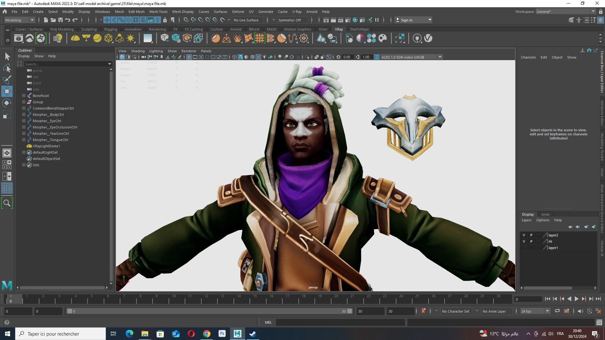Open the Modeling menu set dropdown

point(20,20)
